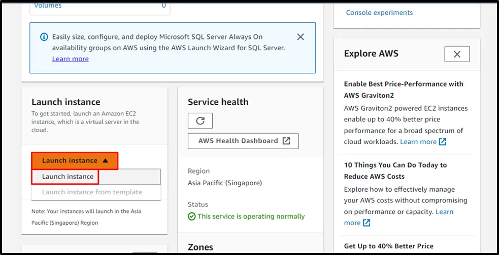Click the info icon in the blue banner
This screenshot has height=255, width=499.
point(43,37)
